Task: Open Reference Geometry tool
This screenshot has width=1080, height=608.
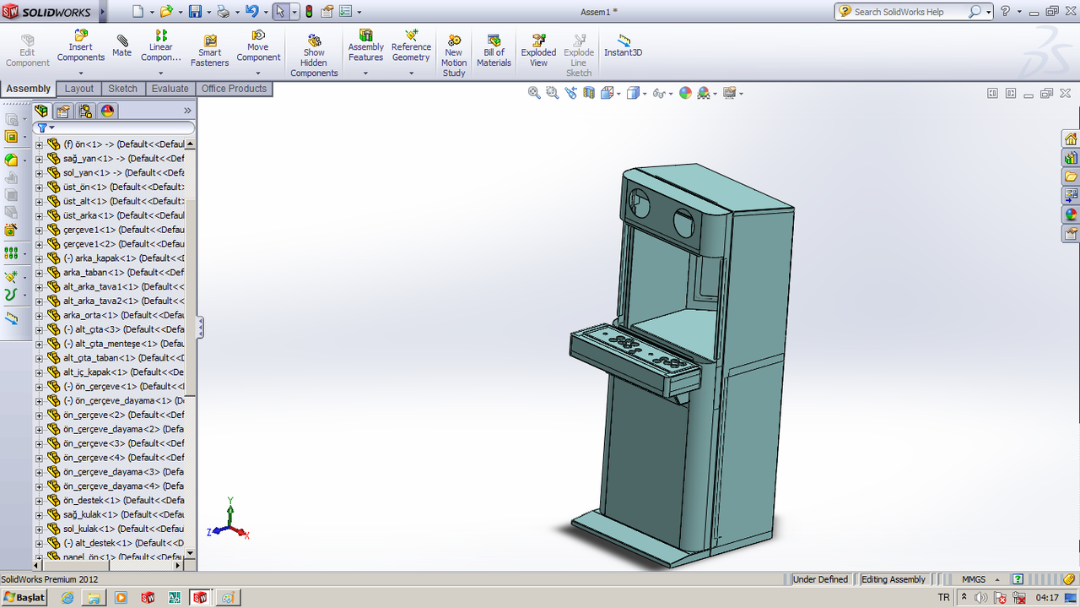Action: pos(411,46)
